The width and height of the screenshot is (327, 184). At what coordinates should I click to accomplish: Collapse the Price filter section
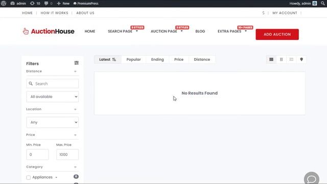click(x=75, y=135)
